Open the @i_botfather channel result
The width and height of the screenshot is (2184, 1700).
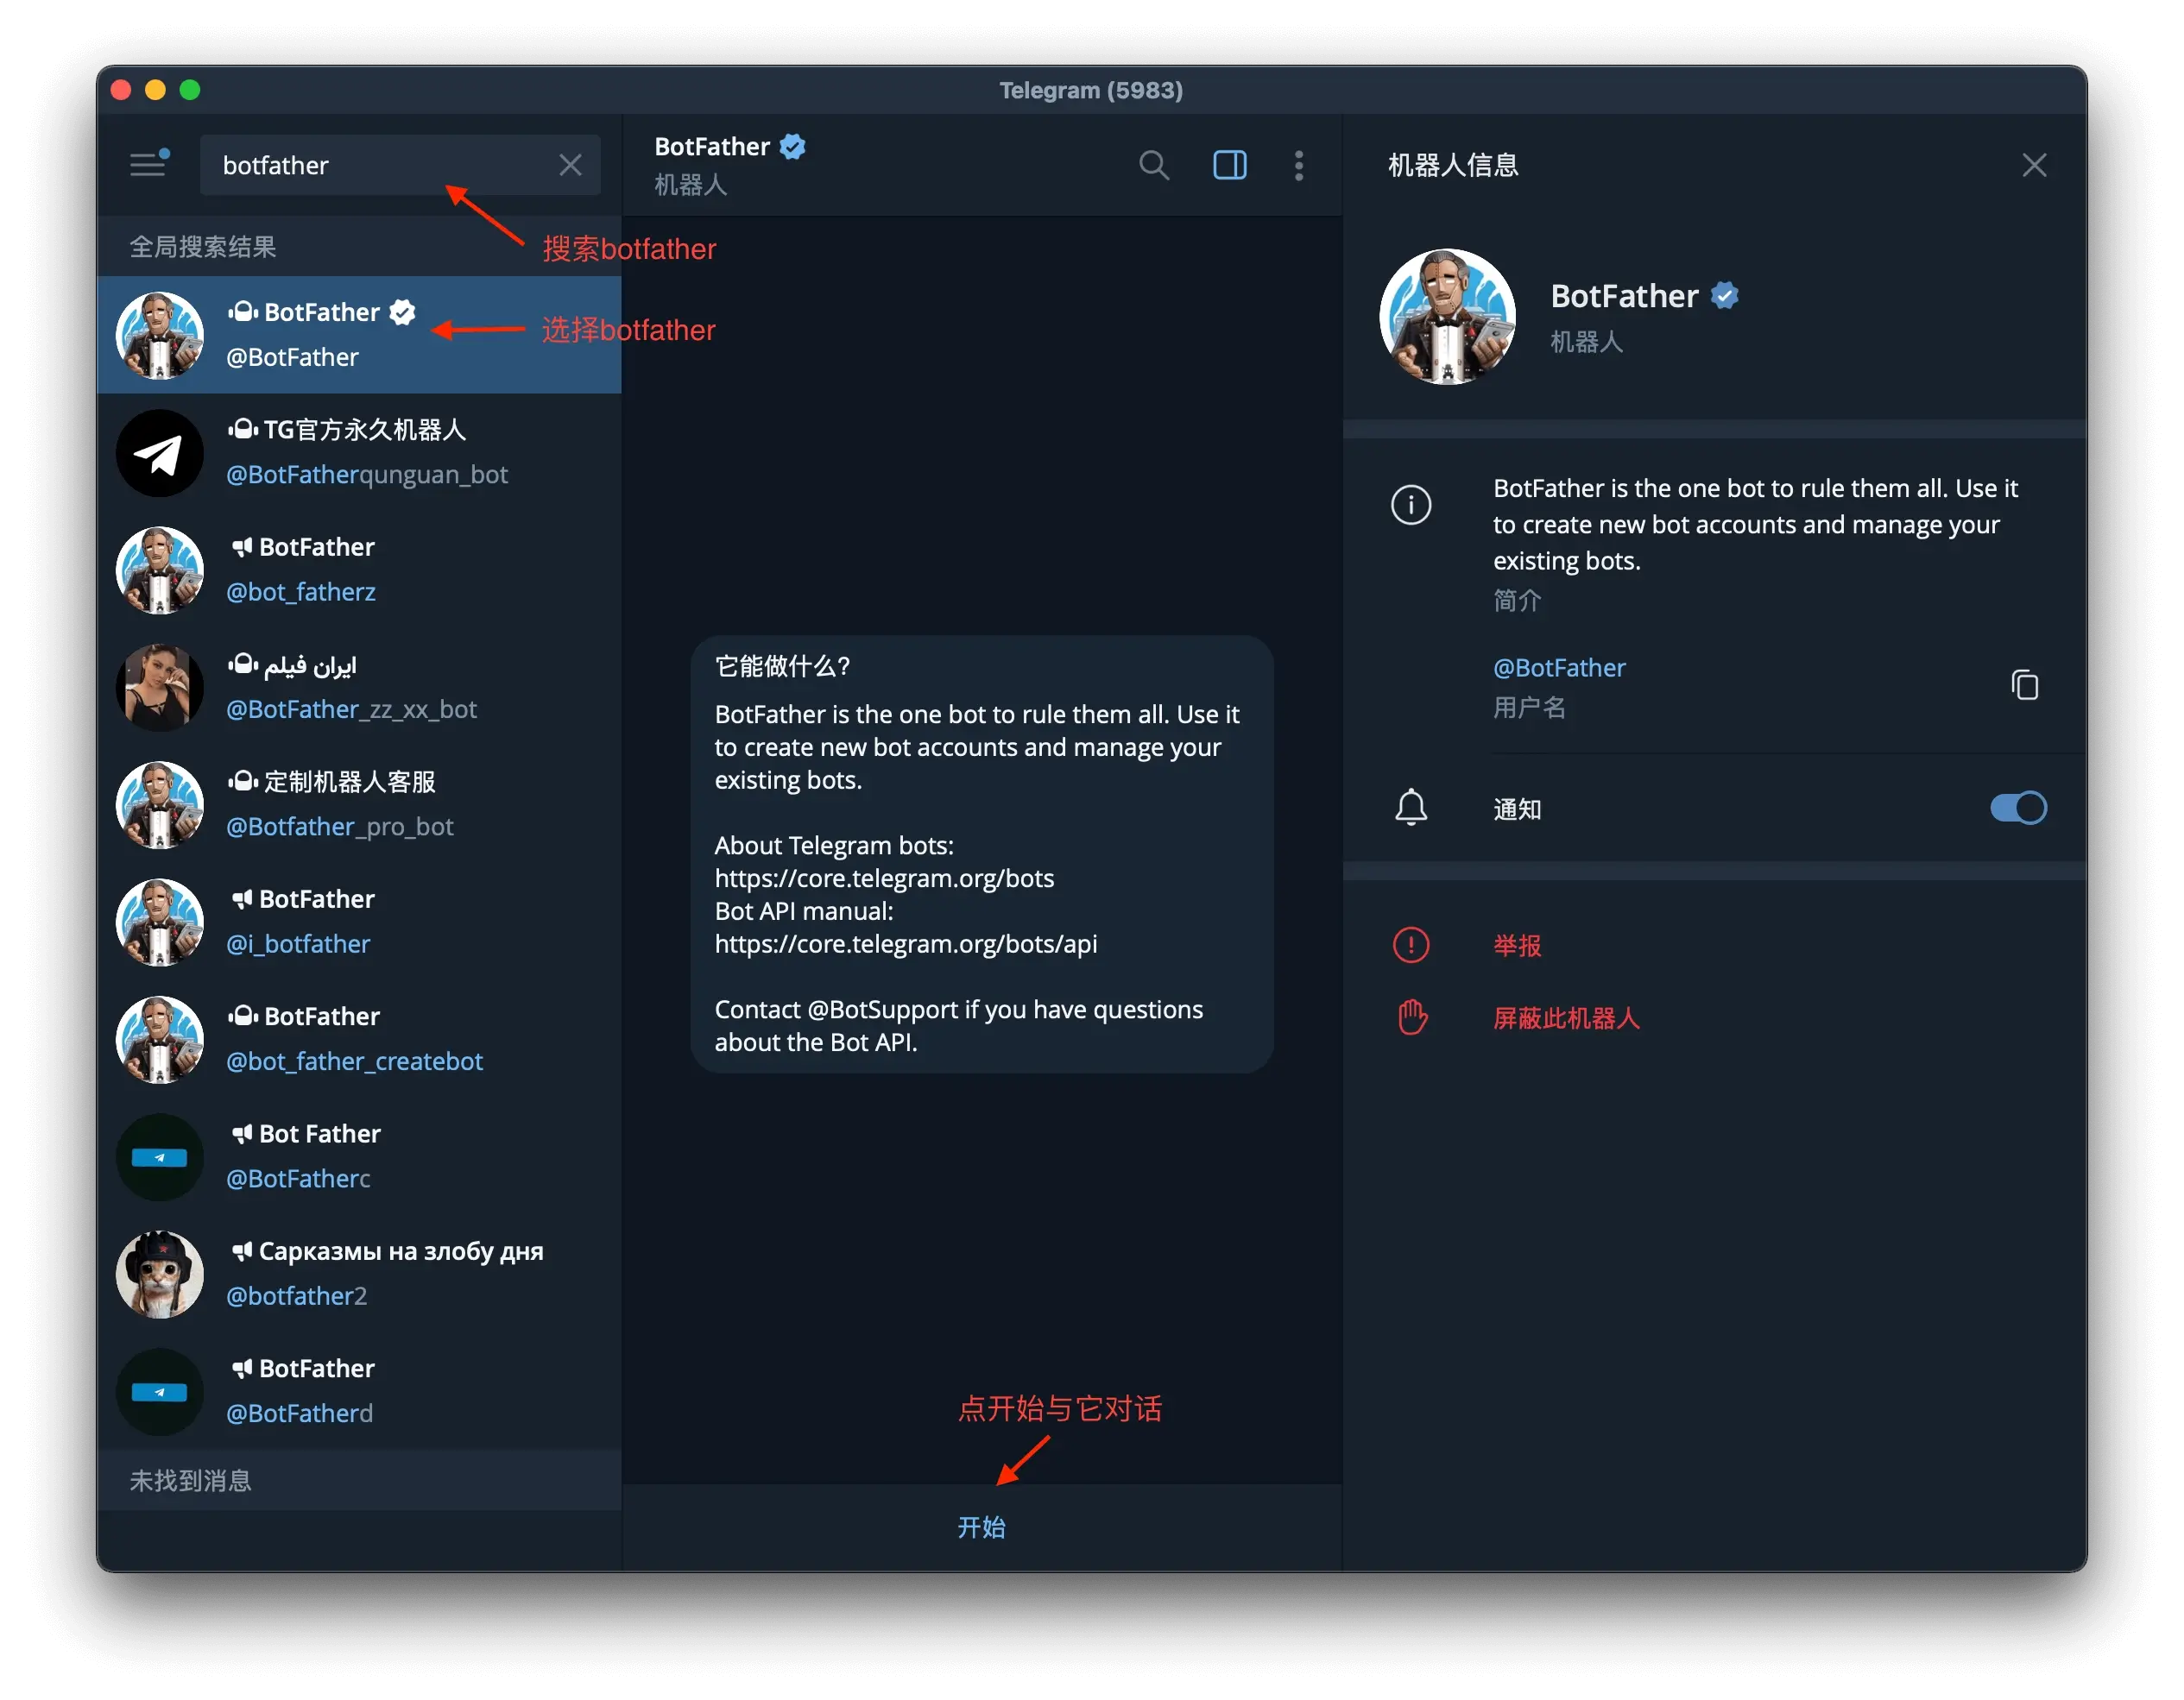click(359, 922)
